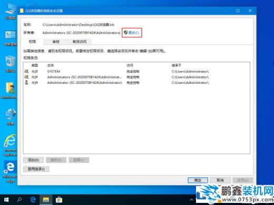Select the 此电脑 desktop icon
The width and height of the screenshot is (274, 205).
click(10, 12)
